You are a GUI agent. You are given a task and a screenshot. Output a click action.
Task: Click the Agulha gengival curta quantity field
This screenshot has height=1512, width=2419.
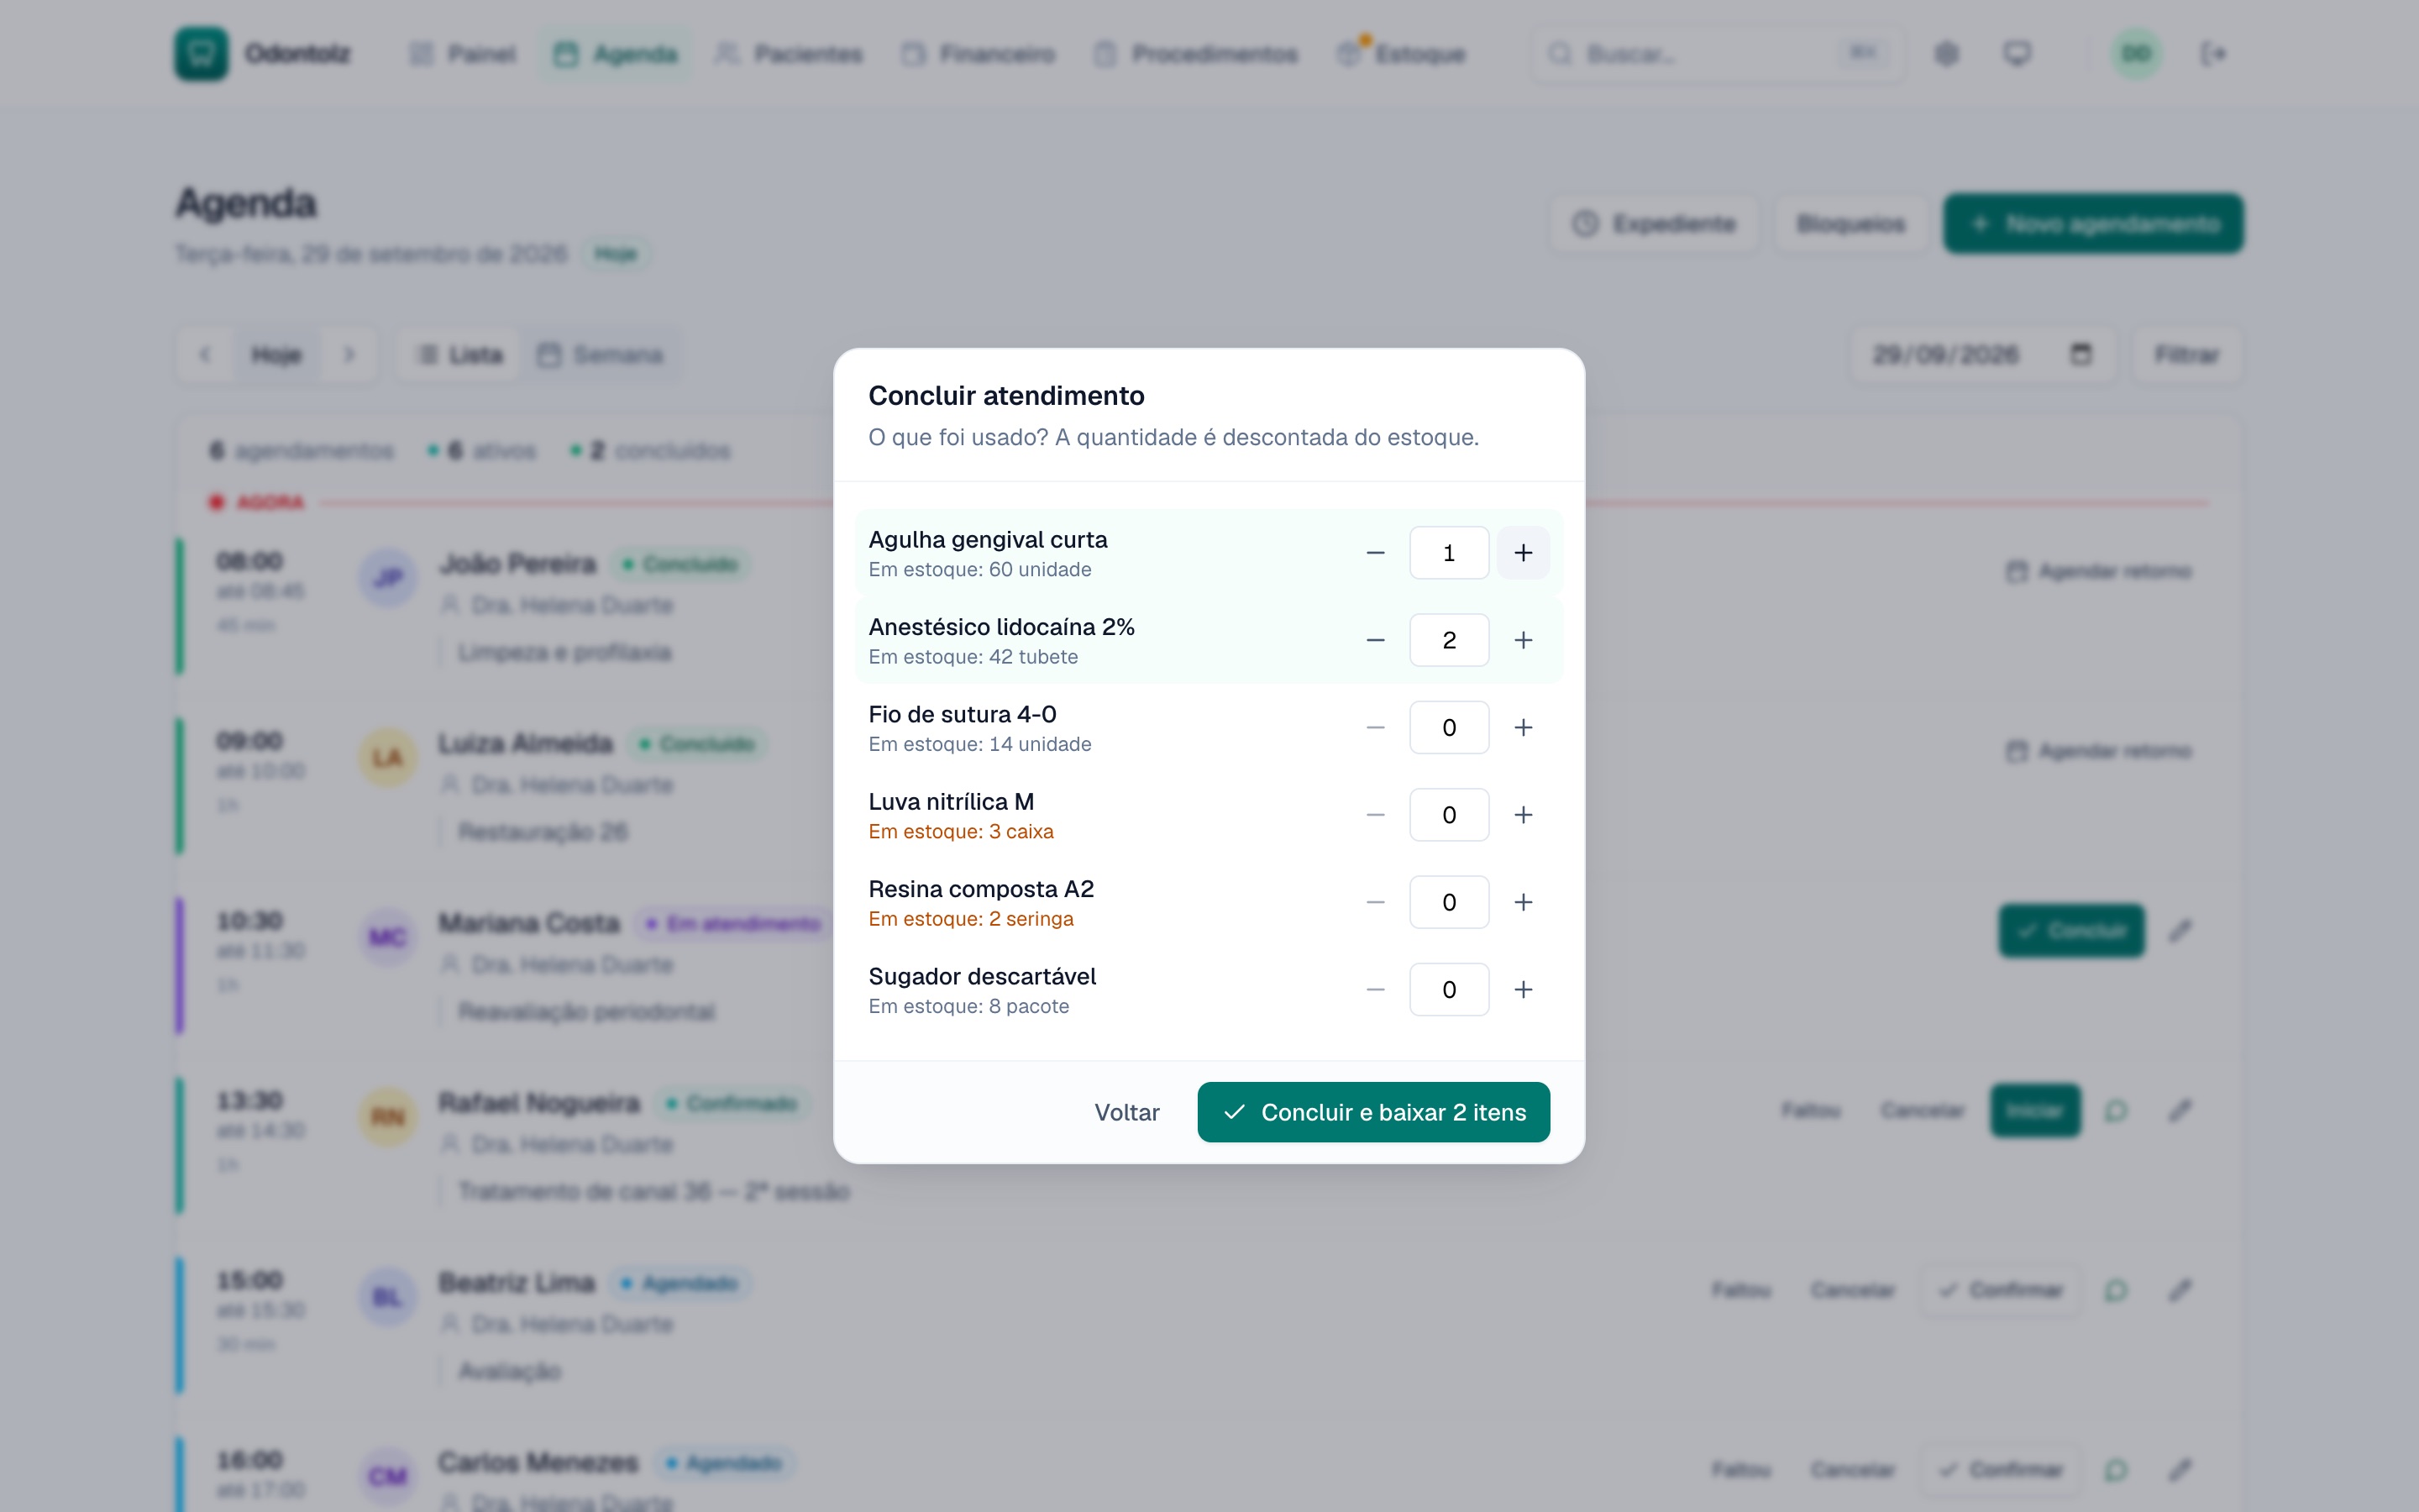click(x=1448, y=552)
